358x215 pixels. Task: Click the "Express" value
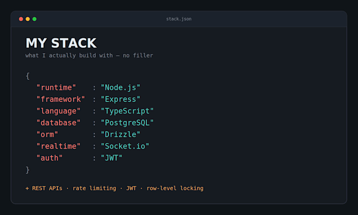(x=121, y=99)
